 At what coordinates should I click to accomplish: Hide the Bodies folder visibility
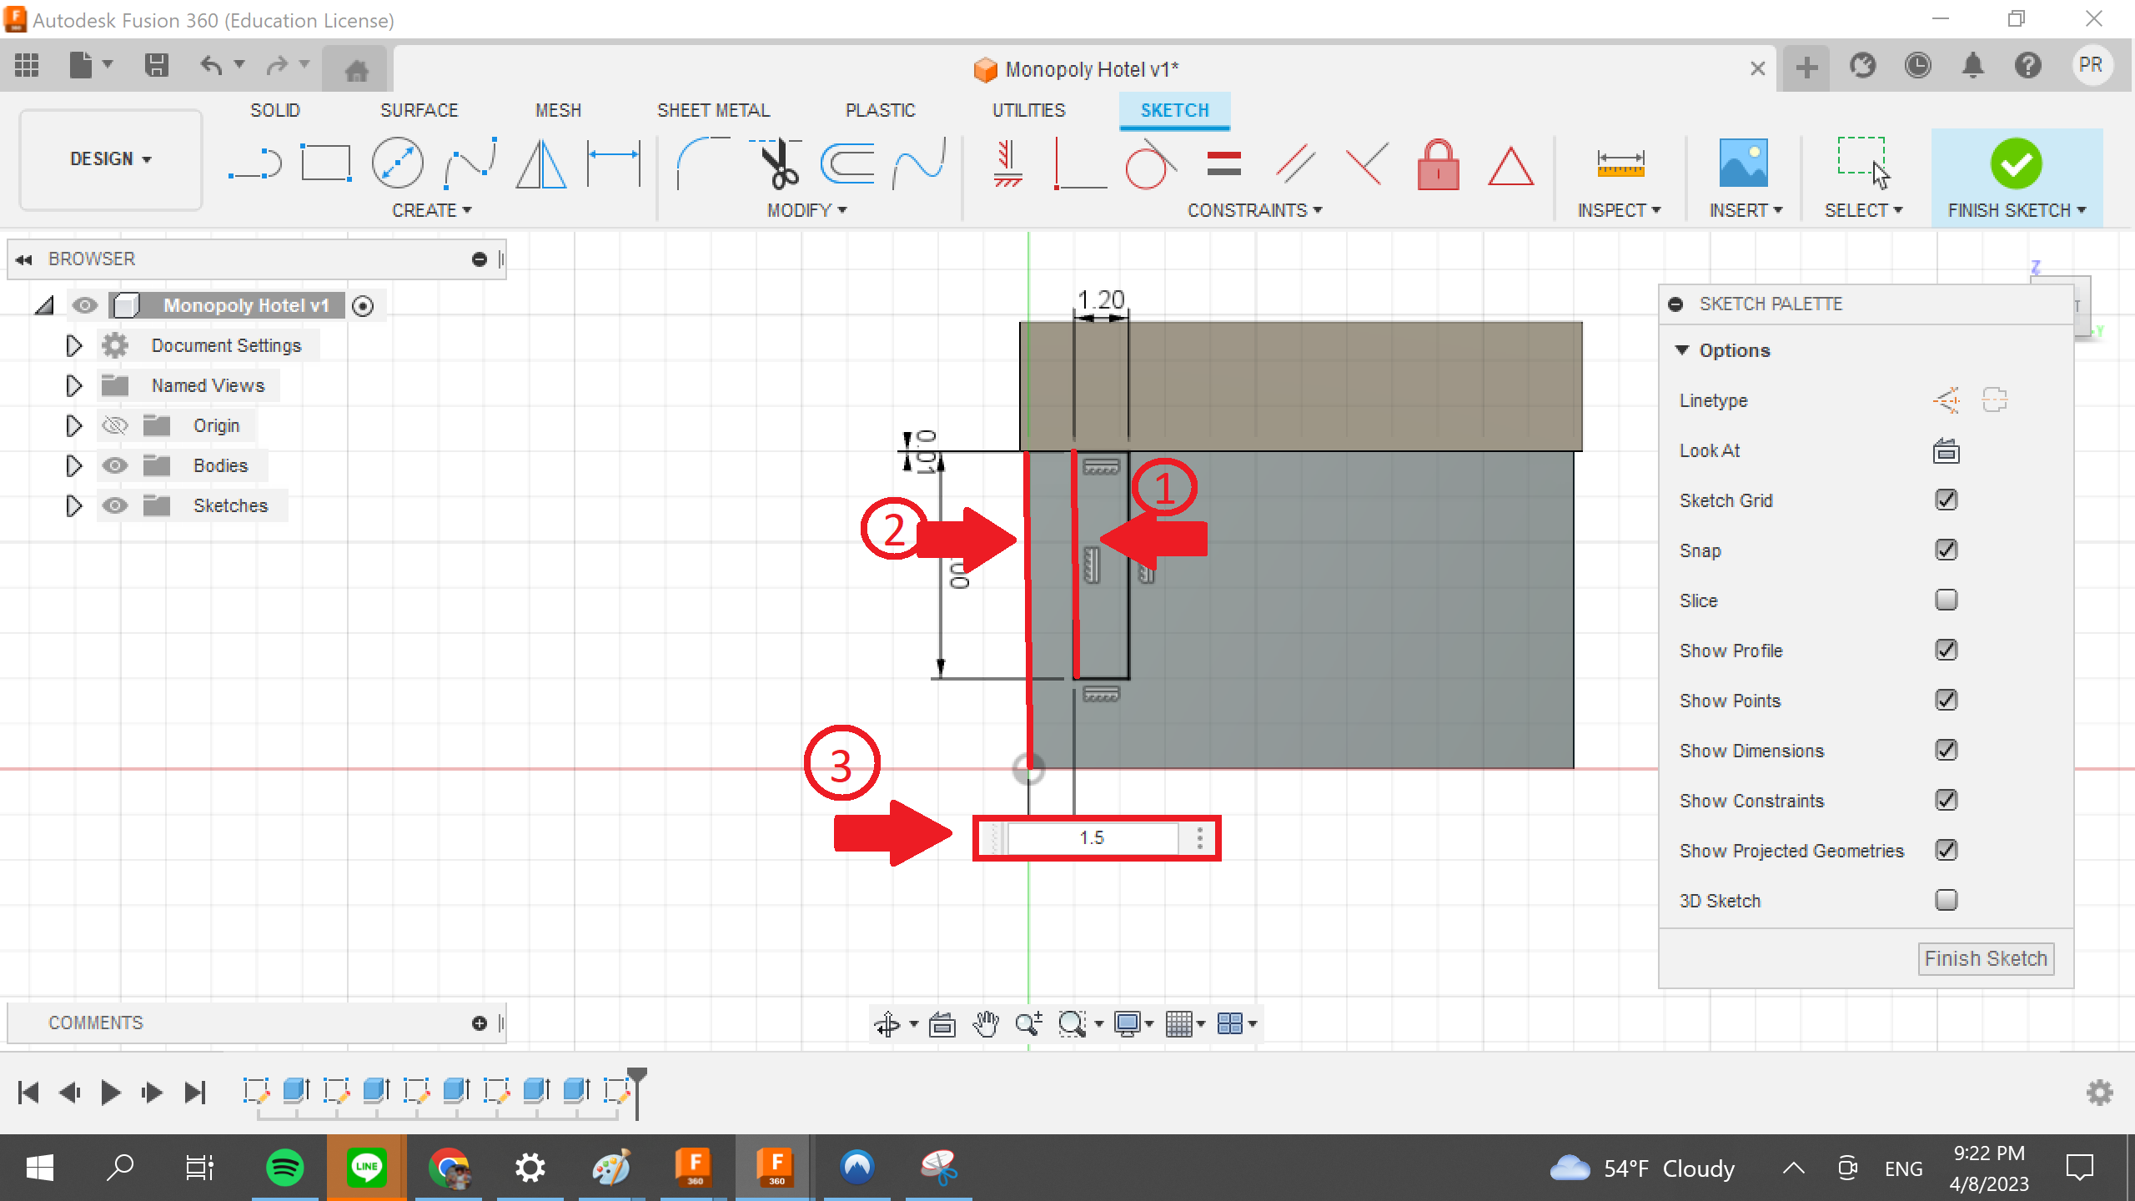point(115,465)
